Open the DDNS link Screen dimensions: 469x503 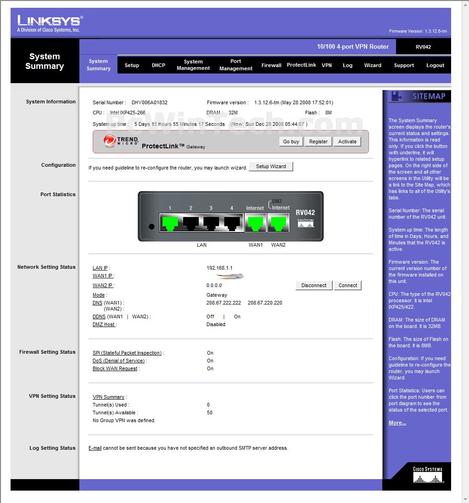pyautogui.click(x=99, y=316)
